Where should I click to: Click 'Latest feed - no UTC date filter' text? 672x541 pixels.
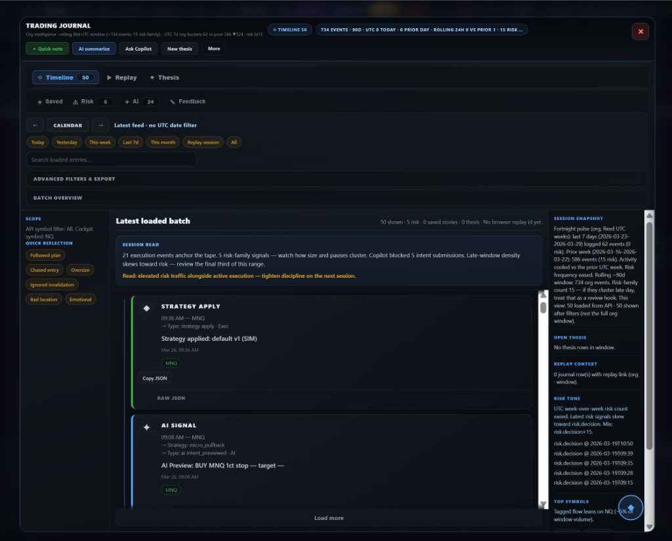[x=155, y=125]
